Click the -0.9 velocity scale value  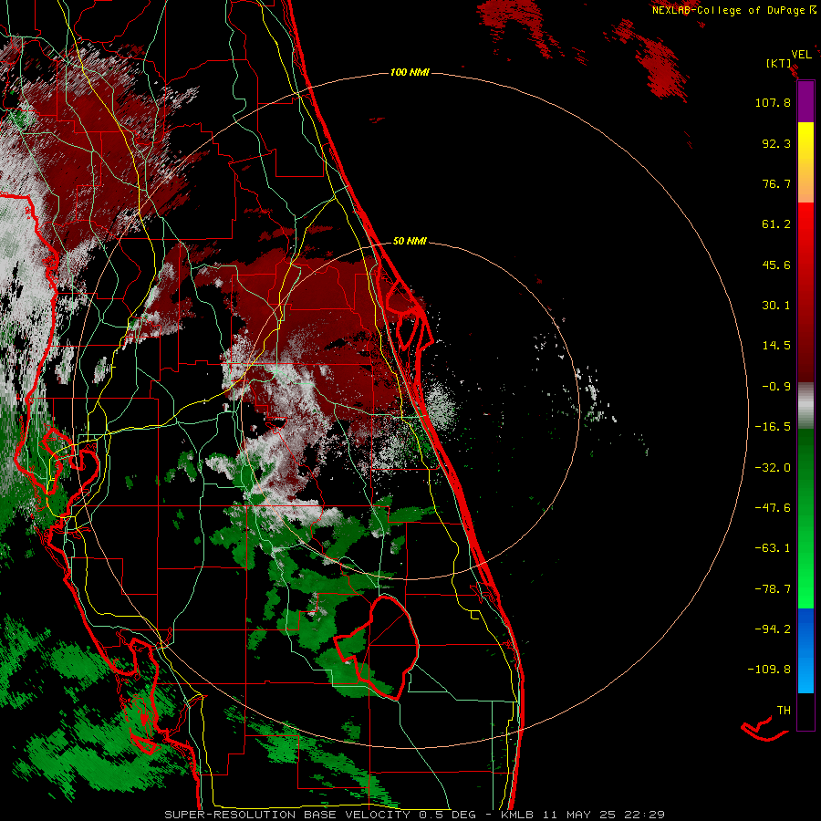point(776,387)
